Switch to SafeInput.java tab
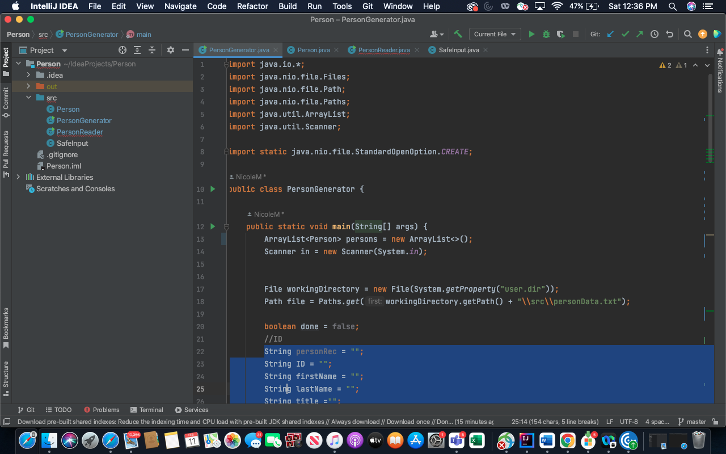Screen dimensions: 726x454 click(458, 50)
